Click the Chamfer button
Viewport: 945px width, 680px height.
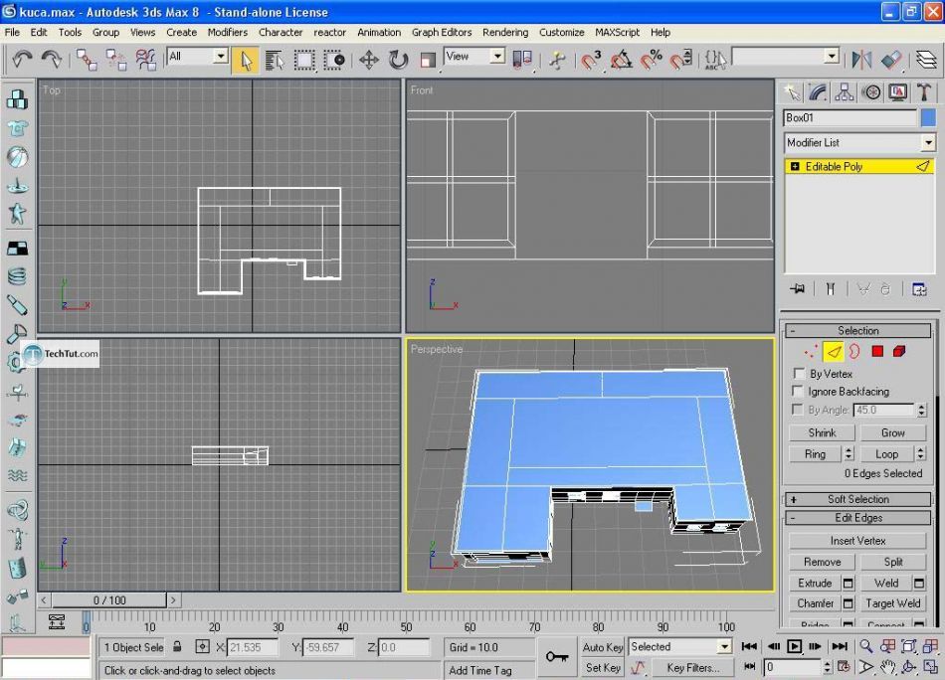815,603
